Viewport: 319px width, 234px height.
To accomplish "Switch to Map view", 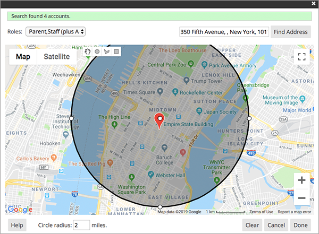I will point(23,57).
